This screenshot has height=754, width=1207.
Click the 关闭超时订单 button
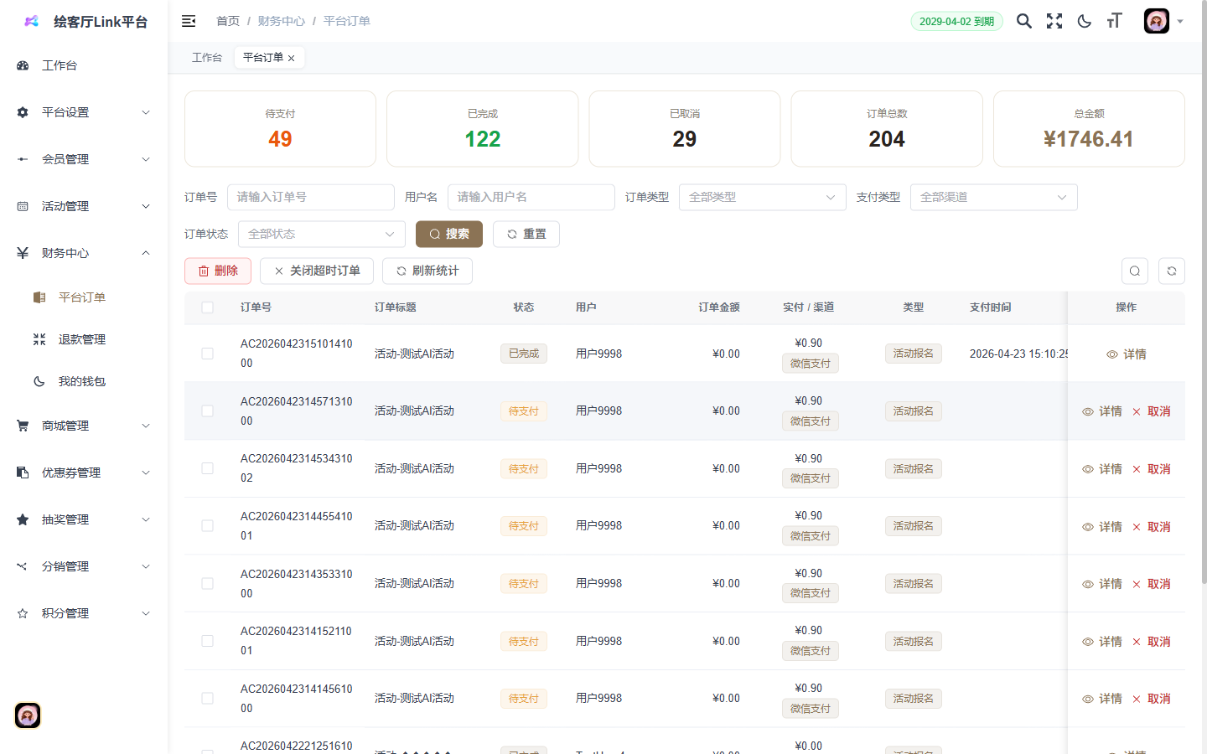(x=316, y=271)
